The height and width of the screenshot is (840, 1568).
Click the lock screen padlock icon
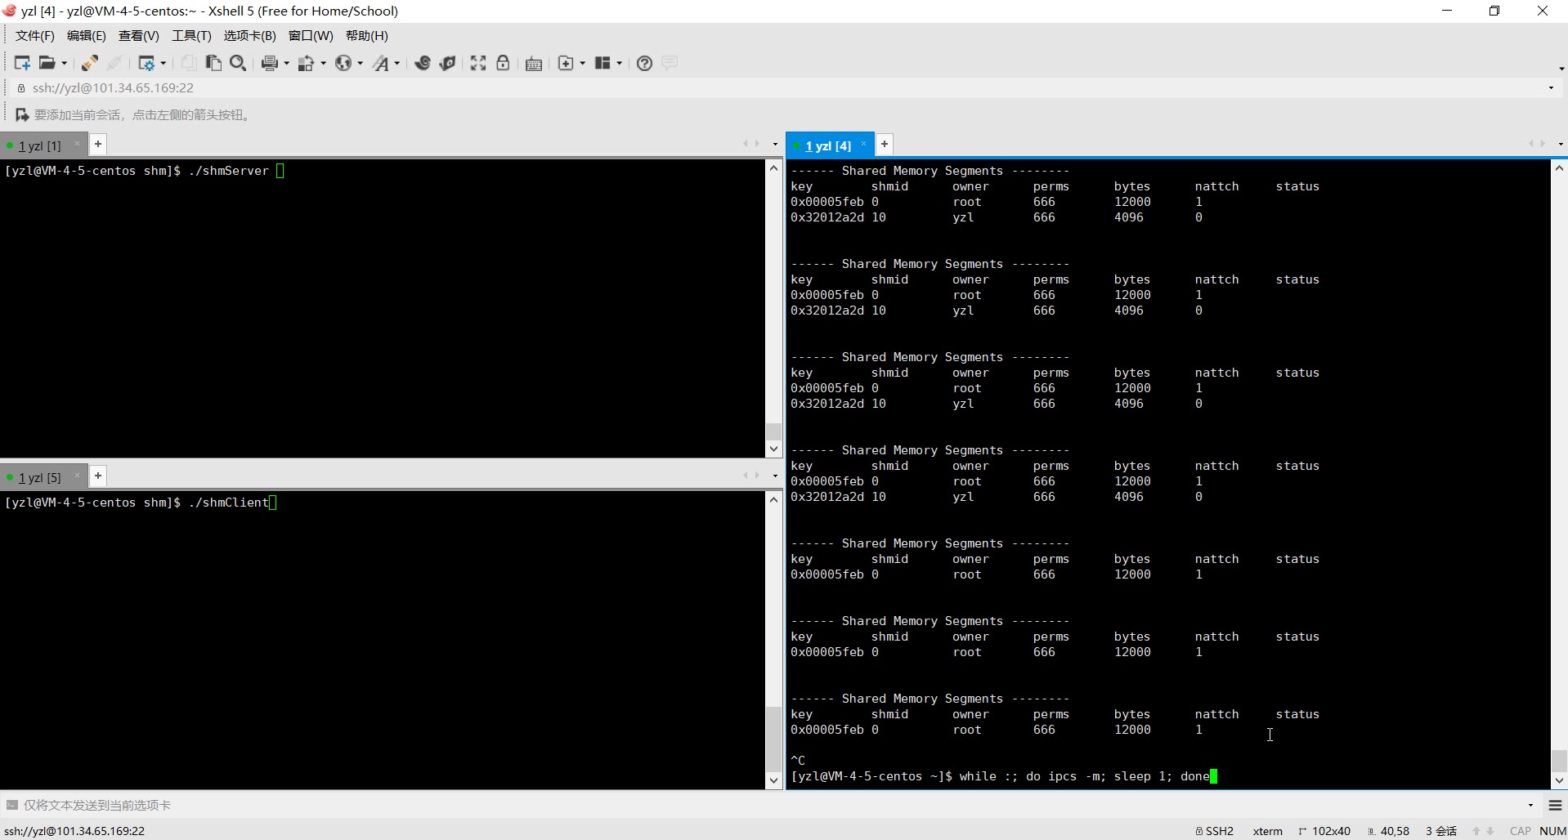(503, 63)
